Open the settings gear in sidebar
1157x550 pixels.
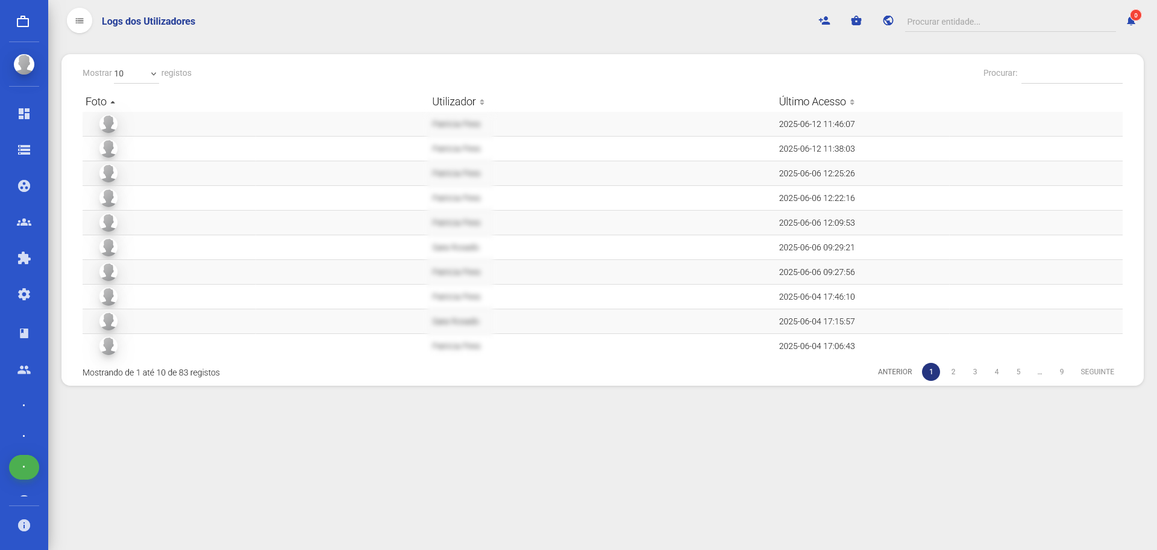(24, 294)
